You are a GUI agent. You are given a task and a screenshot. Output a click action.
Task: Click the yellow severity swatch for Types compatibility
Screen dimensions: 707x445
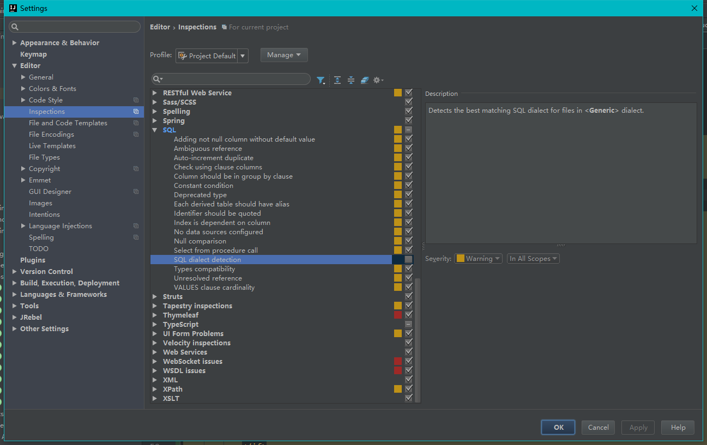click(x=398, y=269)
